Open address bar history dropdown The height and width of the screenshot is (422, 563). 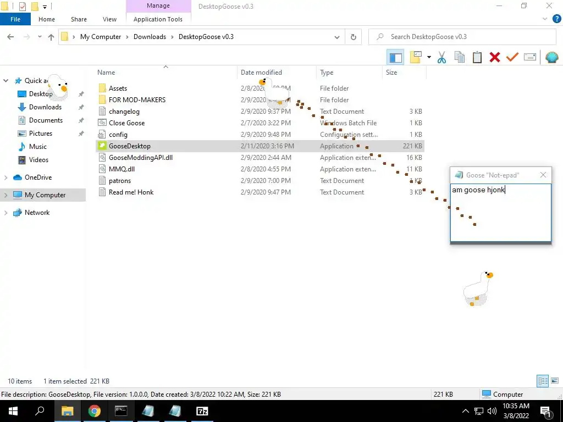(x=337, y=37)
